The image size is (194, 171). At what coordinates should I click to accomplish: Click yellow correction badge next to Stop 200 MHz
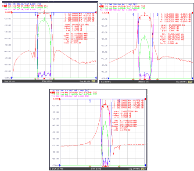coord(143,169)
